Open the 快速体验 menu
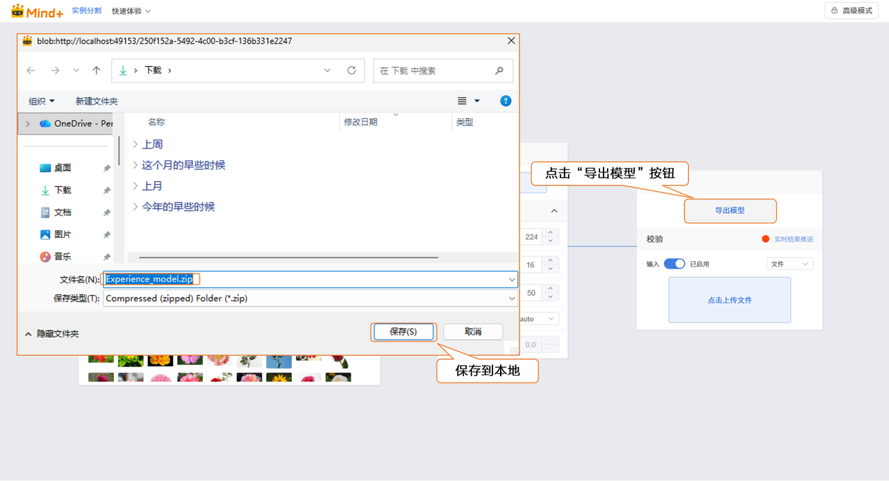This screenshot has width=889, height=481. pyautogui.click(x=131, y=11)
